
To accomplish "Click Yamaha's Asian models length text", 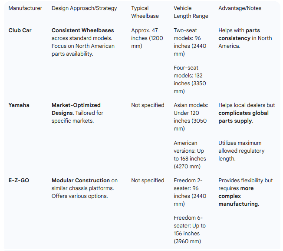I will click(191, 117).
